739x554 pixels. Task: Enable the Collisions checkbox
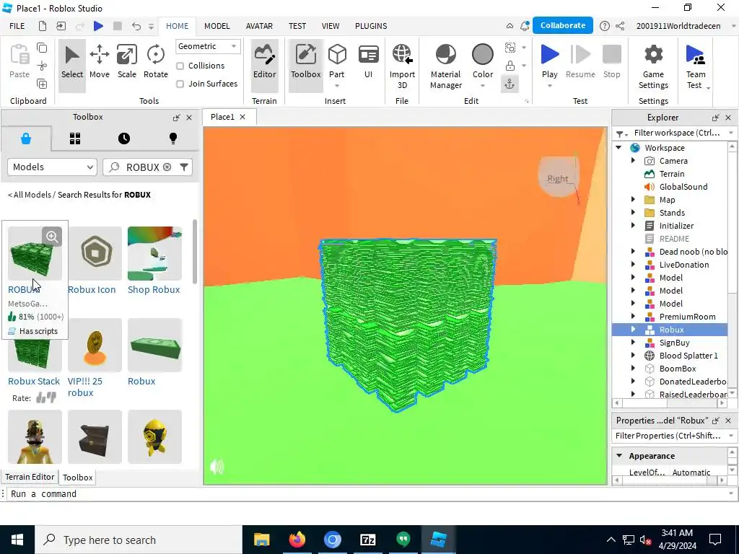(x=180, y=66)
